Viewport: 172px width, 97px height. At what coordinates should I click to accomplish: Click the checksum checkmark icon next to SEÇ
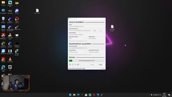click(95, 30)
